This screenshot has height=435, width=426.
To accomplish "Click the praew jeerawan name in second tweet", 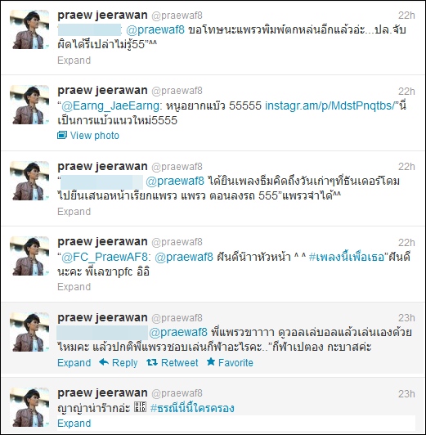I will pyautogui.click(x=102, y=91).
